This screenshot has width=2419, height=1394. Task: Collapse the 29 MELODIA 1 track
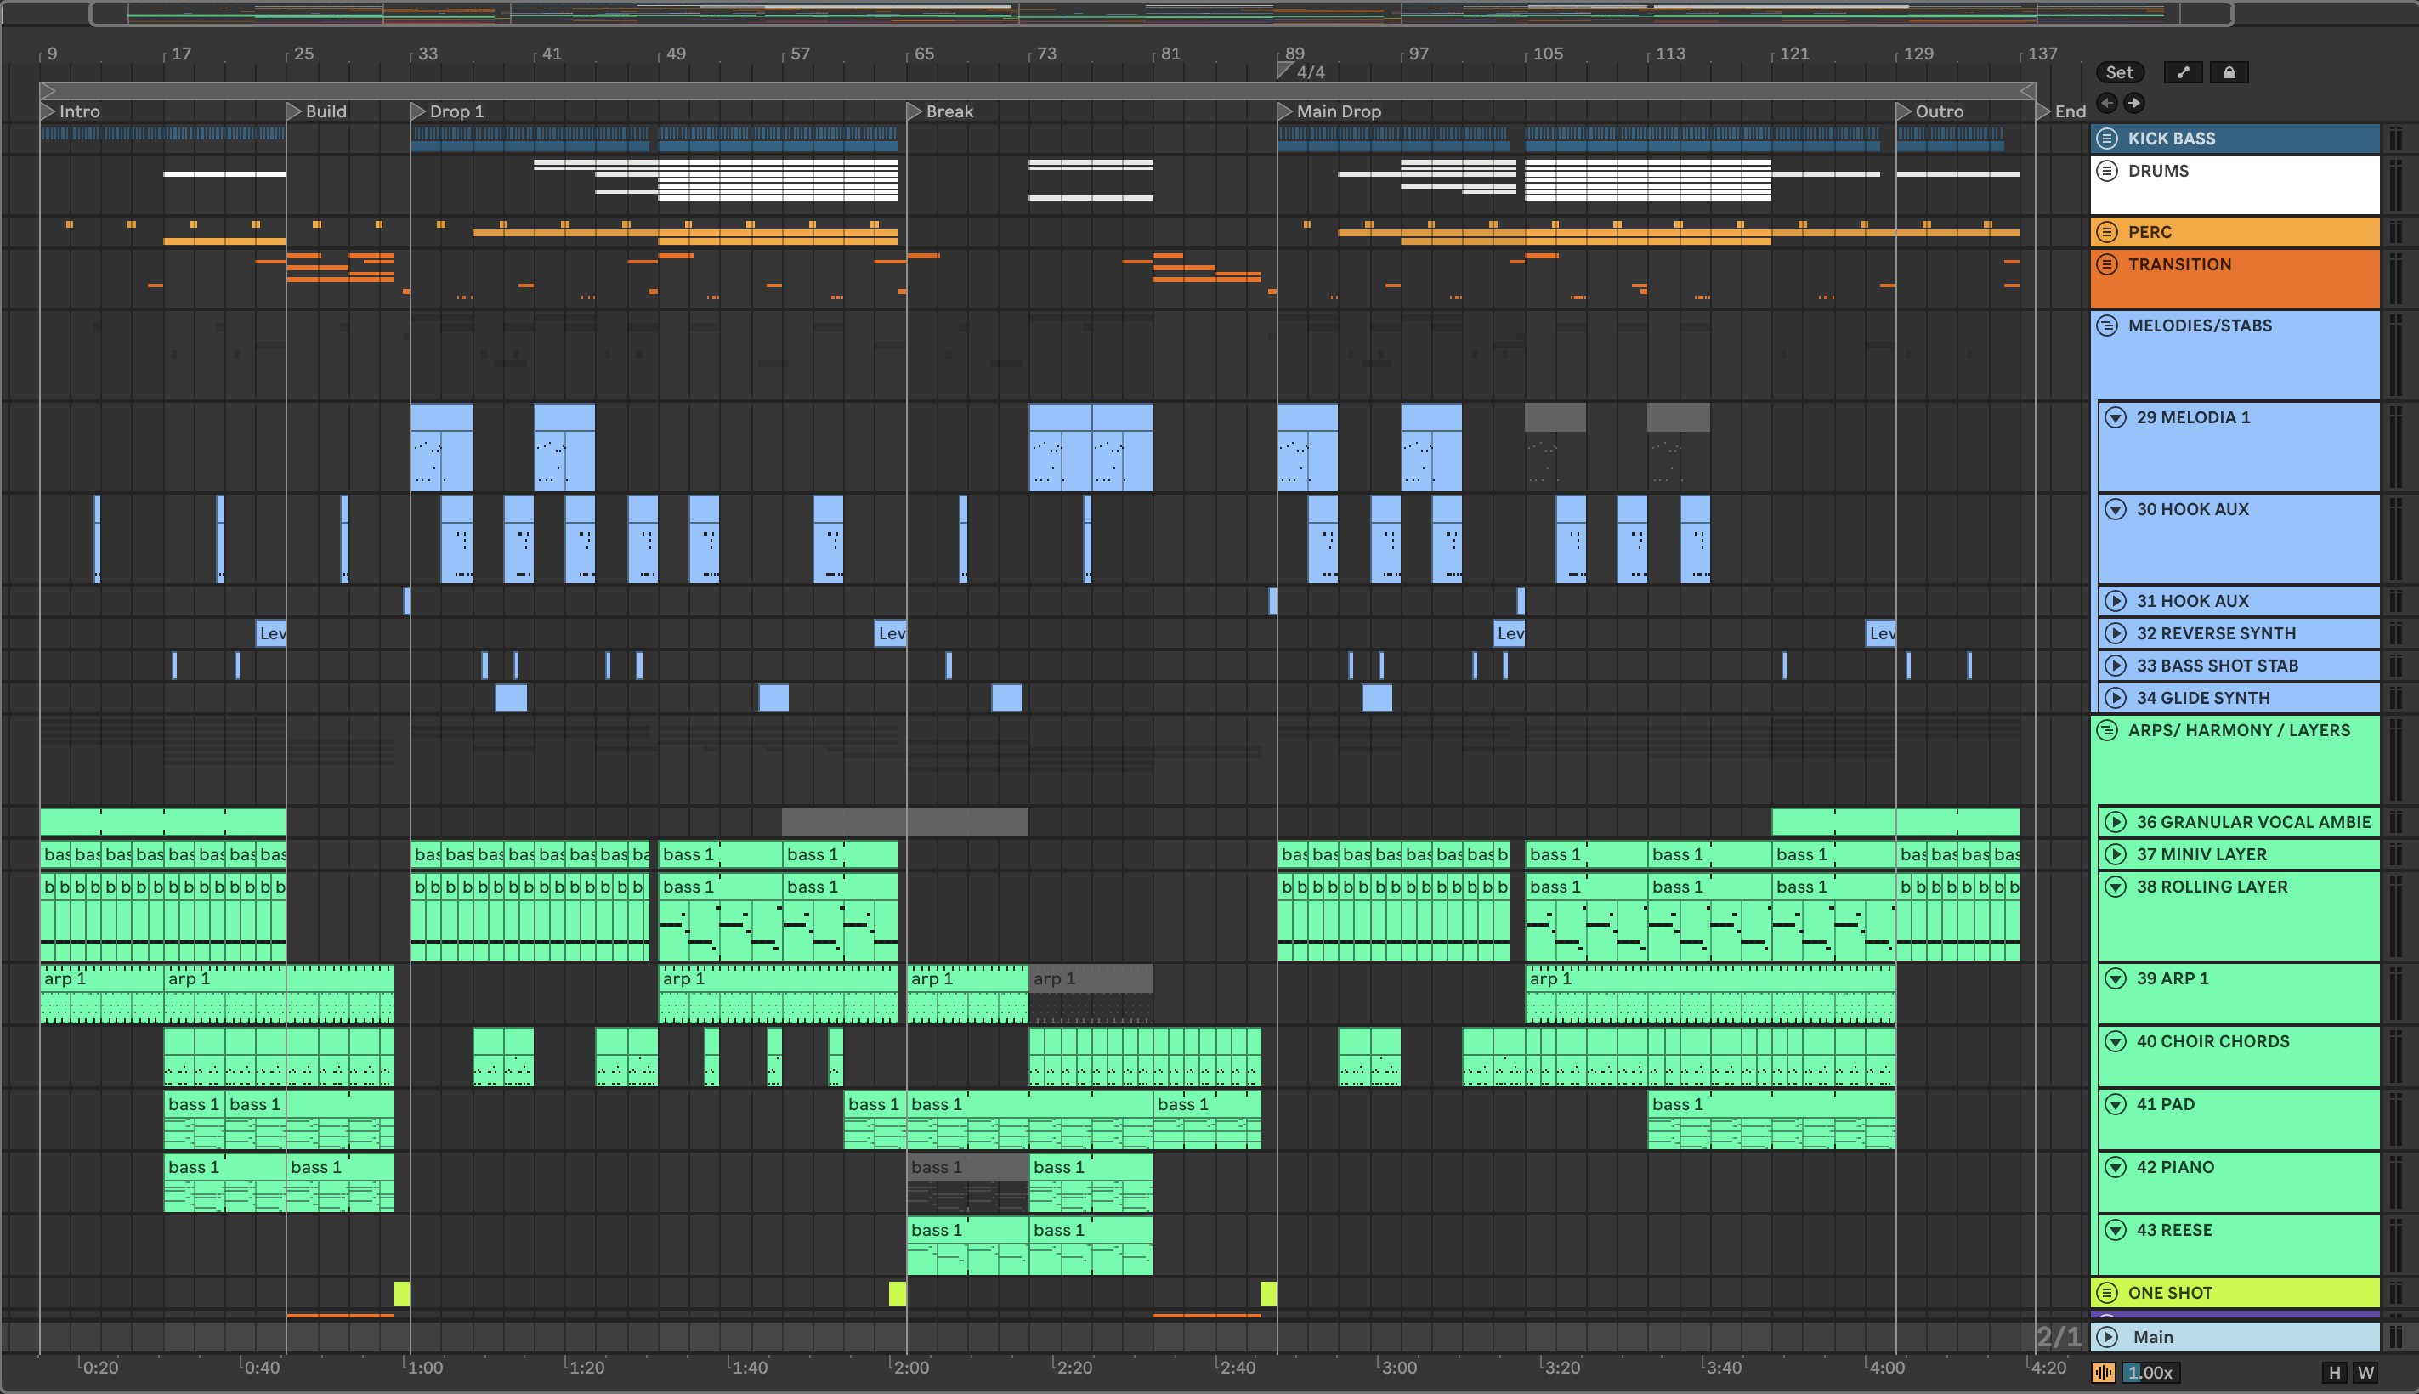[2116, 418]
